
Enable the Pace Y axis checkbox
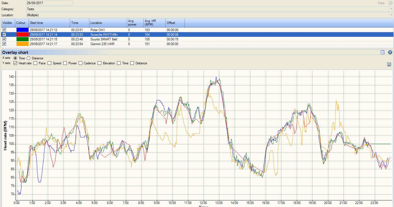tap(35, 63)
